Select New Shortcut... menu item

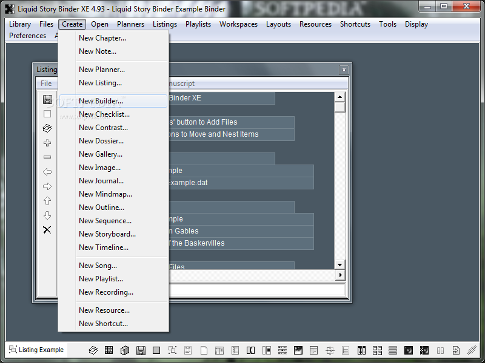(x=103, y=323)
